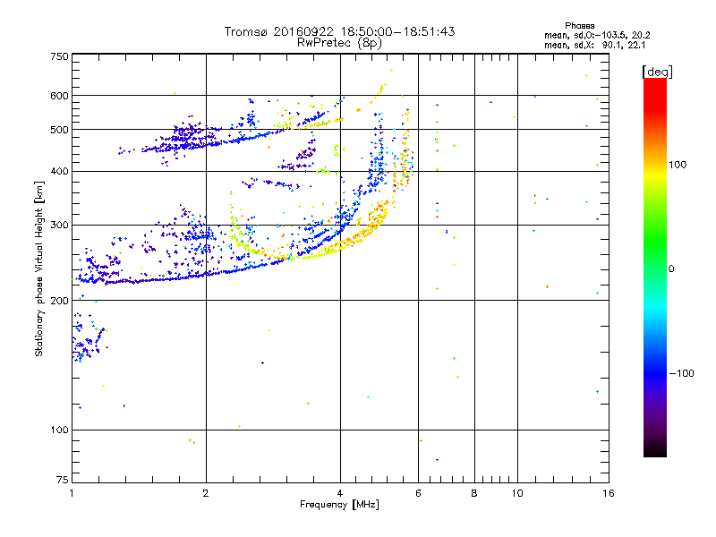
Task: Click the colorbar tick label '0'
Action: pyautogui.click(x=671, y=269)
